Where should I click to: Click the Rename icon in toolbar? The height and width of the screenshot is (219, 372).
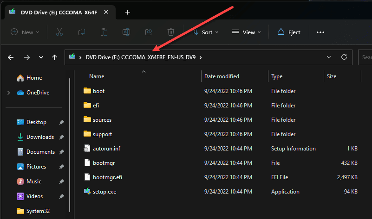click(x=126, y=32)
